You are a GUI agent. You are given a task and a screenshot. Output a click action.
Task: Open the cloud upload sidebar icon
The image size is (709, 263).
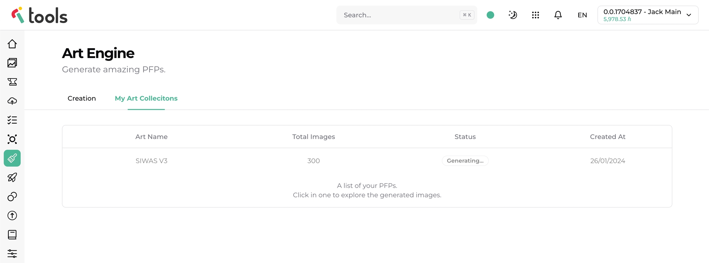tap(12, 101)
